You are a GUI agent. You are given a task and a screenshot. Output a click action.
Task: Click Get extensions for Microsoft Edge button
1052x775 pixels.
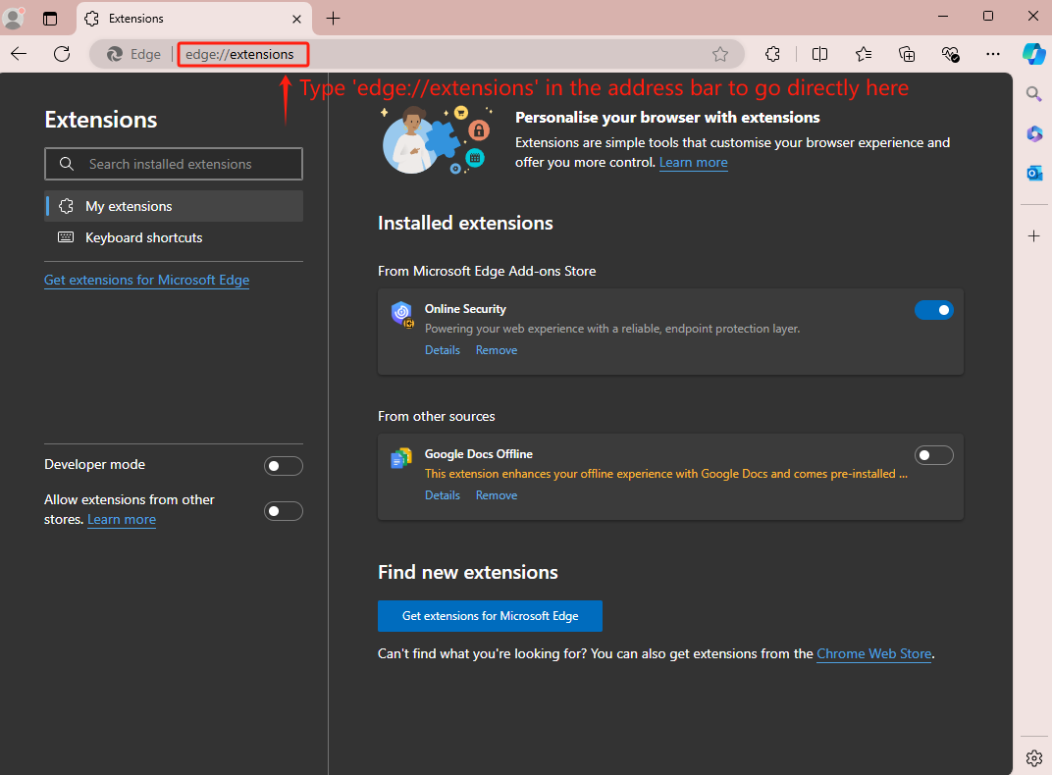click(x=490, y=616)
